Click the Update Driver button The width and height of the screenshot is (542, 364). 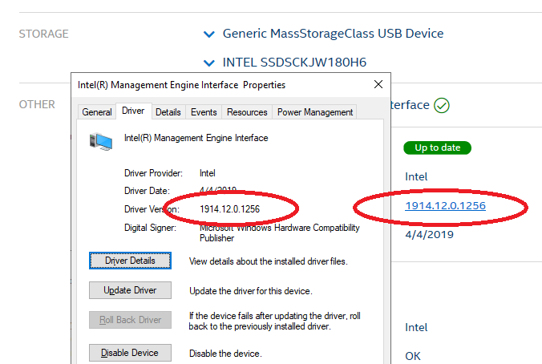tap(129, 290)
